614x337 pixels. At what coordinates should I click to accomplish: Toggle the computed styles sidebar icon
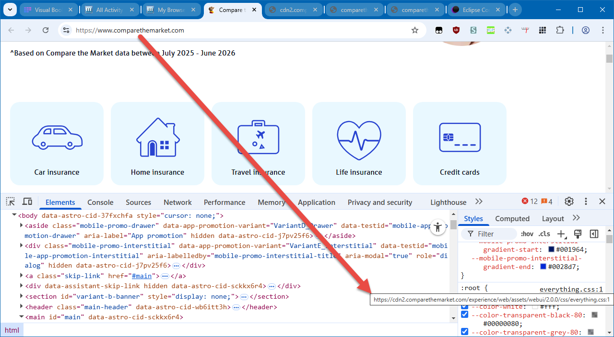point(594,234)
